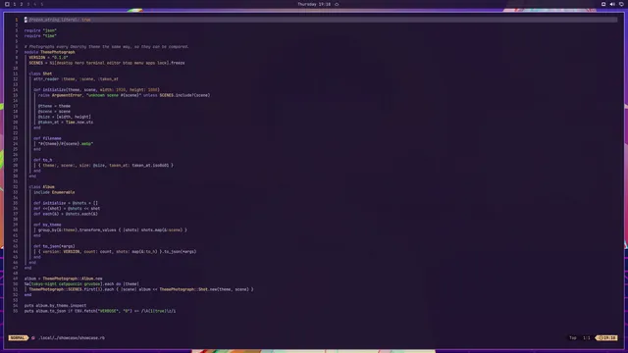The height and width of the screenshot is (353, 628).
Task: Switch to workspace 1 in top bar
Action: [x=15, y=4]
